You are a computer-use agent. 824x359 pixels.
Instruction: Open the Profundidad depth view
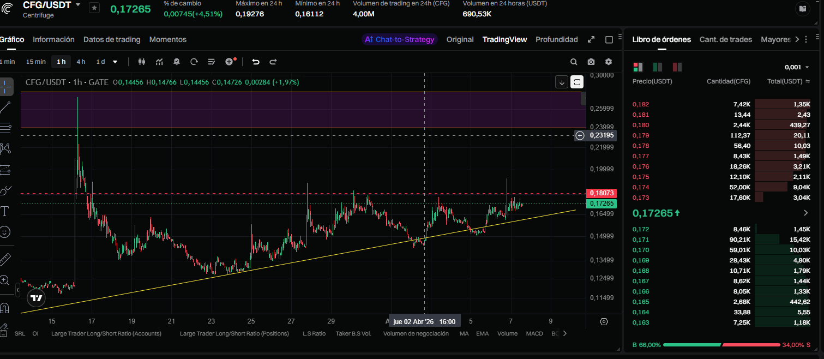(x=557, y=39)
